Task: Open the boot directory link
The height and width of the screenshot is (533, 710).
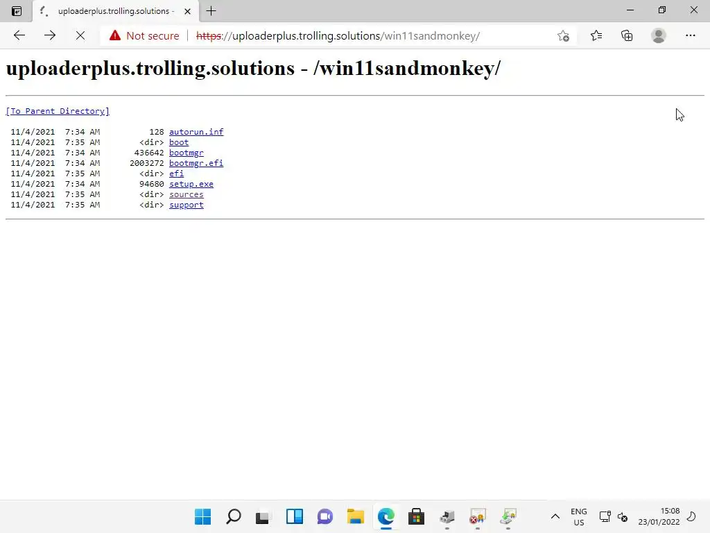Action: (179, 142)
